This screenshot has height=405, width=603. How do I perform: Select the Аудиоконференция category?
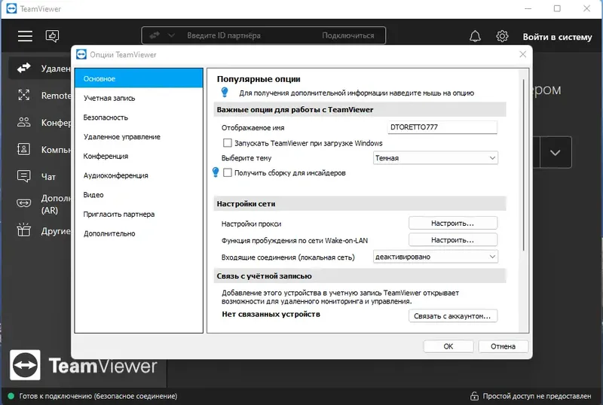[x=139, y=175]
